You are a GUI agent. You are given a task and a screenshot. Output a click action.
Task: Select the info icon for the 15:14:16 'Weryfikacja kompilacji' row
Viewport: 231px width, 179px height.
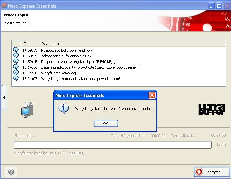point(16,73)
